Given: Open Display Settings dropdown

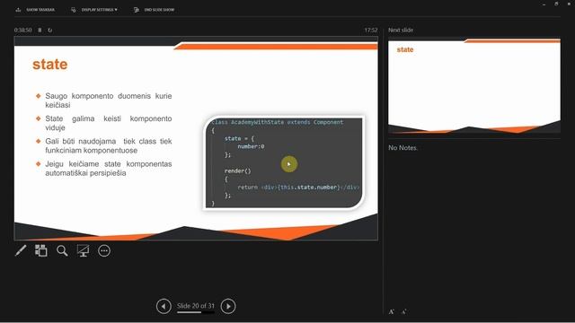Looking at the screenshot, I should (94, 10).
